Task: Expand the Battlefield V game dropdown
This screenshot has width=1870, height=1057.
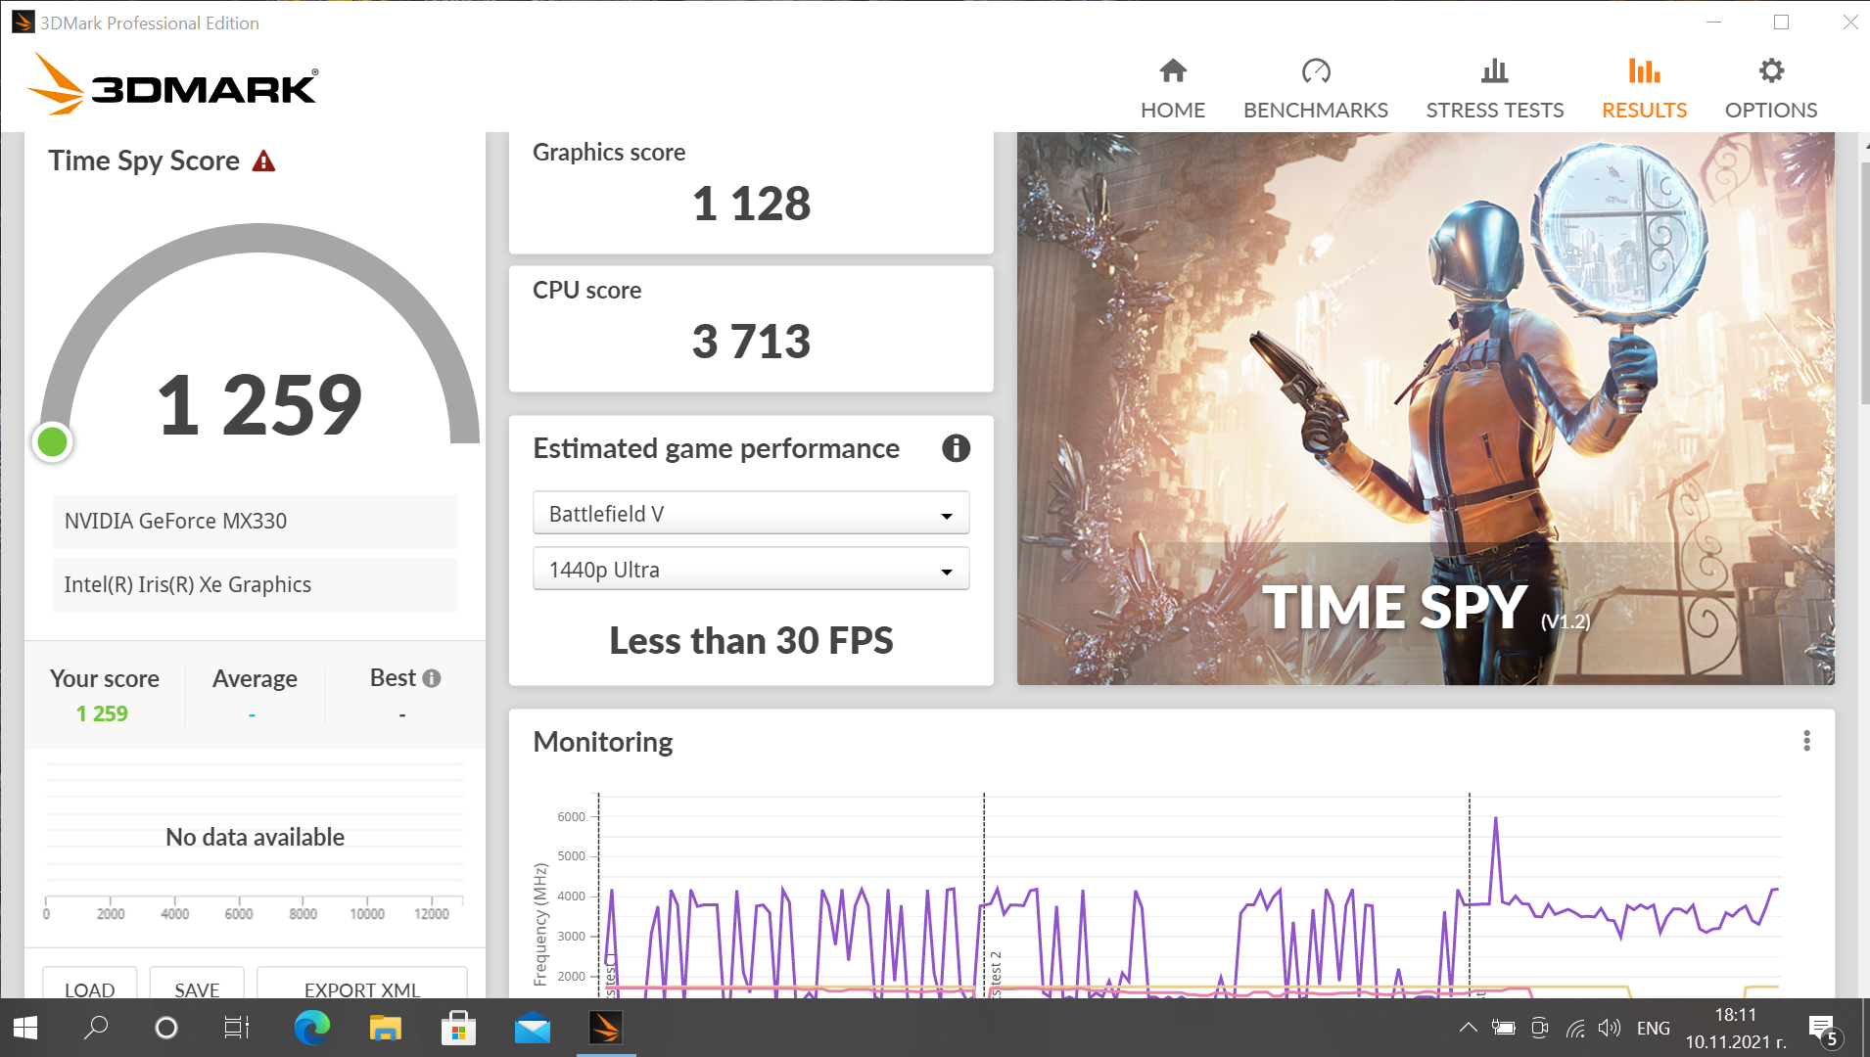Action: pos(751,513)
